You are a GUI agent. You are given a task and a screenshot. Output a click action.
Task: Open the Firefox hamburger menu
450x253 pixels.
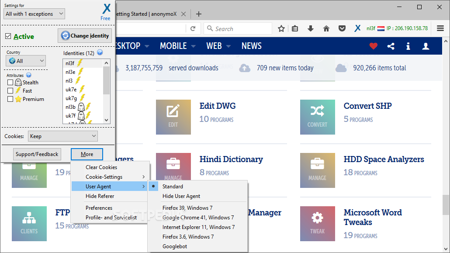pos(440,28)
